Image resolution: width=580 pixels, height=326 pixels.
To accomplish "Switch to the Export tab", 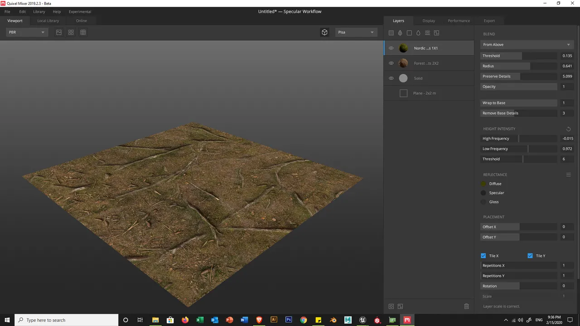I will [489, 21].
